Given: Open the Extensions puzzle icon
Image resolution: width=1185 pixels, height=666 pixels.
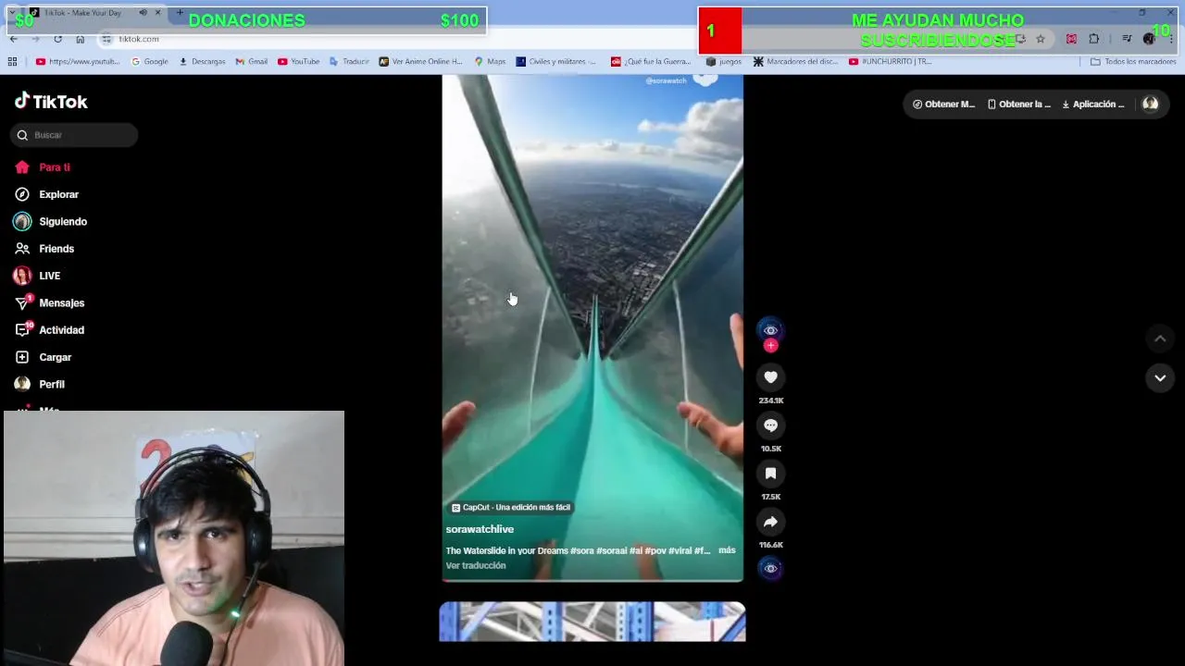Looking at the screenshot, I should coord(1094,39).
